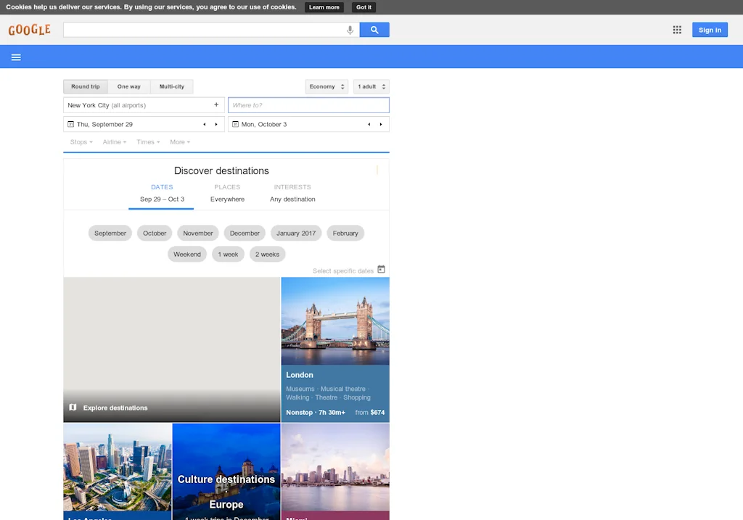Click the + icon to add another origin
The width and height of the screenshot is (743, 520).
point(216,104)
